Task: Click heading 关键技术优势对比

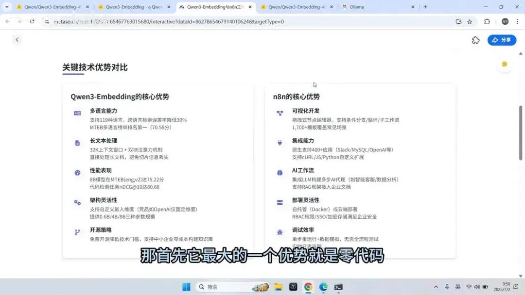Action: point(95,67)
